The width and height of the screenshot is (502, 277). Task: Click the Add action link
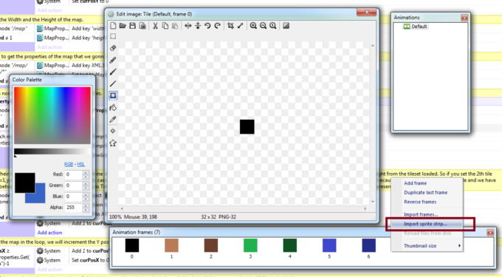49,233
